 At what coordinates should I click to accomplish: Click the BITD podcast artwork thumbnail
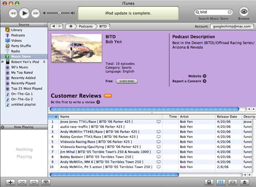click(77, 48)
